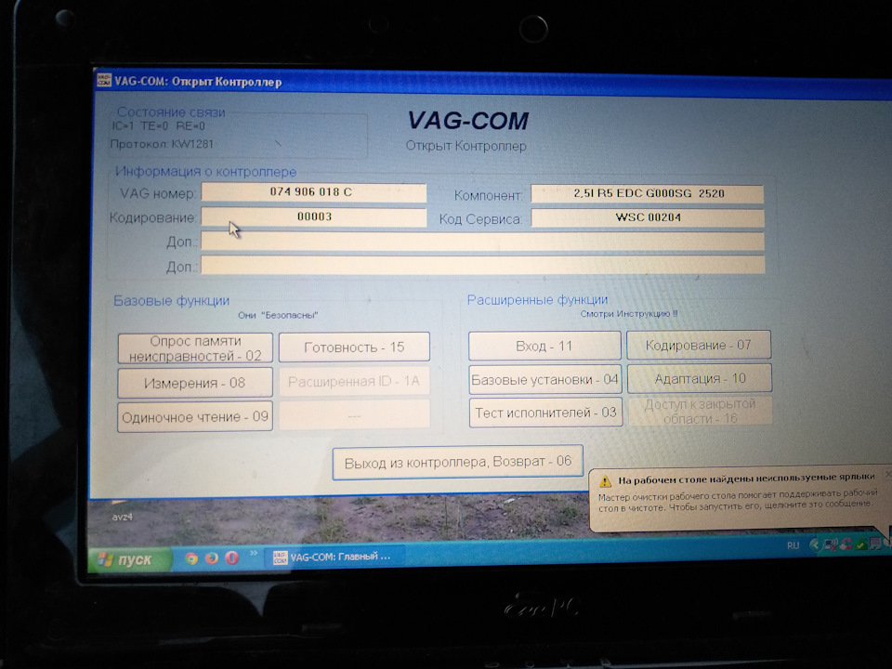
Task: Click the Опрос памяти неисправностей - 02 button
Action: (195, 348)
